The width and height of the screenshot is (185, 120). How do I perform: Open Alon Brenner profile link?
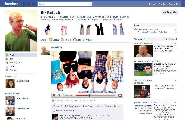point(23,108)
